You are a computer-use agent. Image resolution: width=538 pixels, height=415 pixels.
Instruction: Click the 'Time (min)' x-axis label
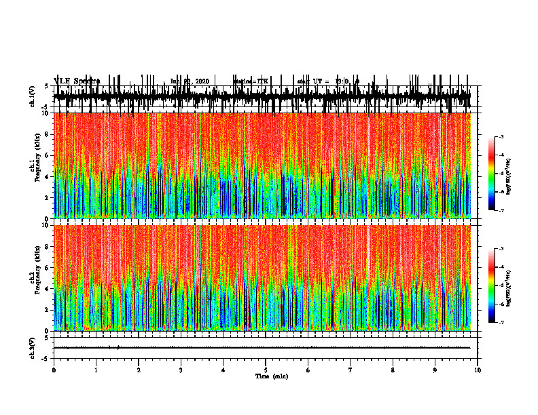(272, 376)
